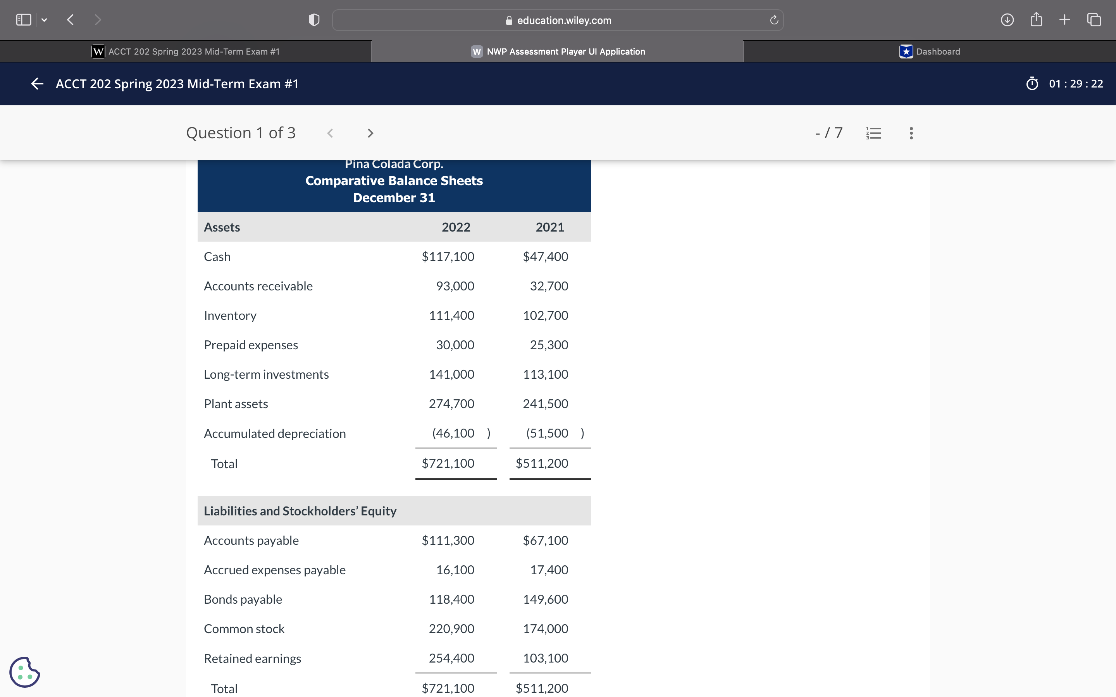
Task: Select the NWP Assessment Player tab
Action: click(x=558, y=52)
